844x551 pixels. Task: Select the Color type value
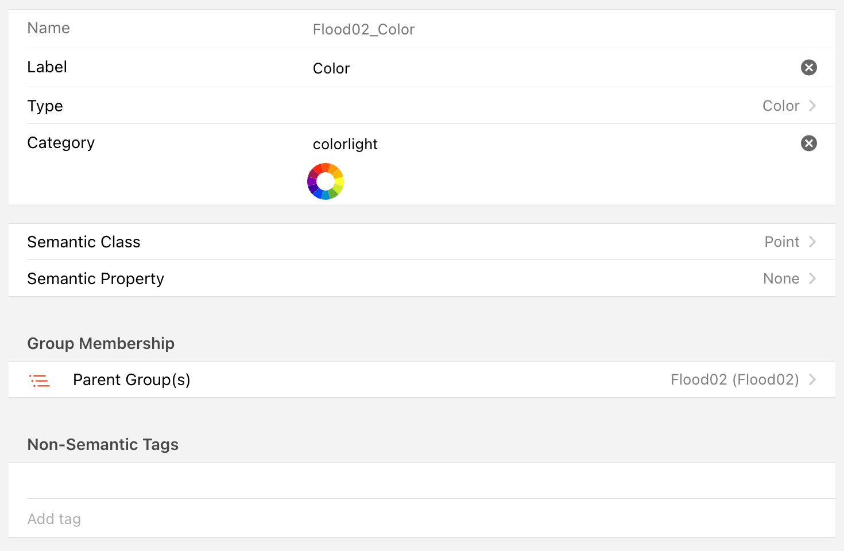(x=780, y=106)
